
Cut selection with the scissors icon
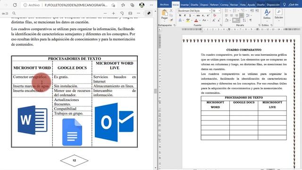pos(171,11)
